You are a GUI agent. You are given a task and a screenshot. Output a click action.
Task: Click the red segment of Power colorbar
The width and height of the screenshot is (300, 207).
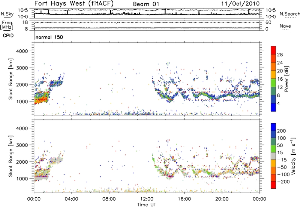coord(273,50)
